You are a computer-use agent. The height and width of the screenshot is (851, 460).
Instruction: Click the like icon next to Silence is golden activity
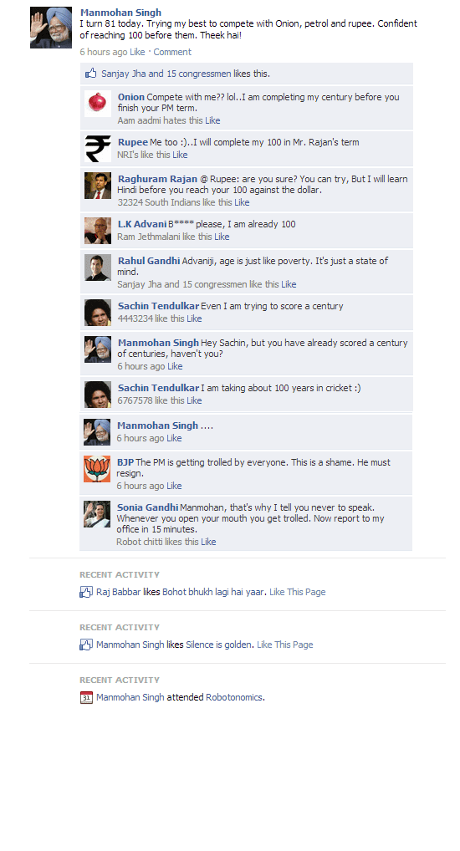pyautogui.click(x=86, y=645)
